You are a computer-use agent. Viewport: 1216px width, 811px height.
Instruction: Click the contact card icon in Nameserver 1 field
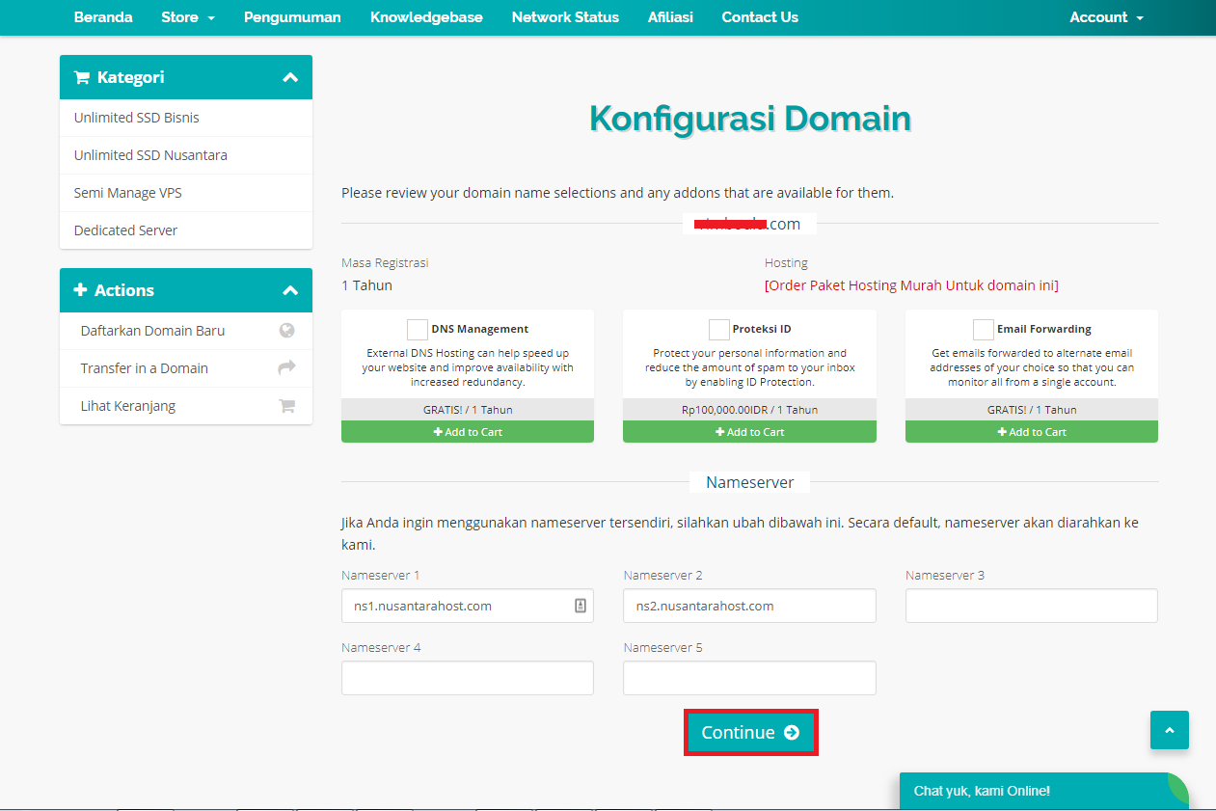581,606
